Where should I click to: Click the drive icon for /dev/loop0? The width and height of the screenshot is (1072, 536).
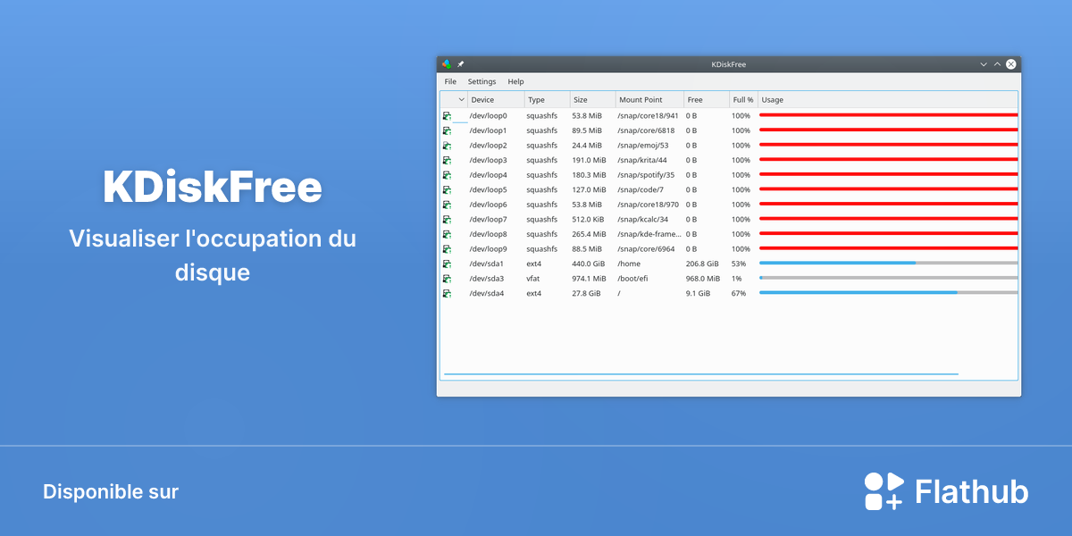447,116
